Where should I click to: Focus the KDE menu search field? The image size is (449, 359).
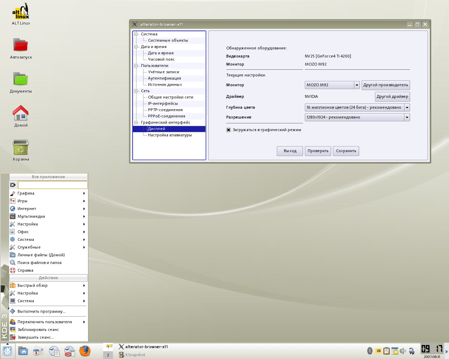point(53,185)
